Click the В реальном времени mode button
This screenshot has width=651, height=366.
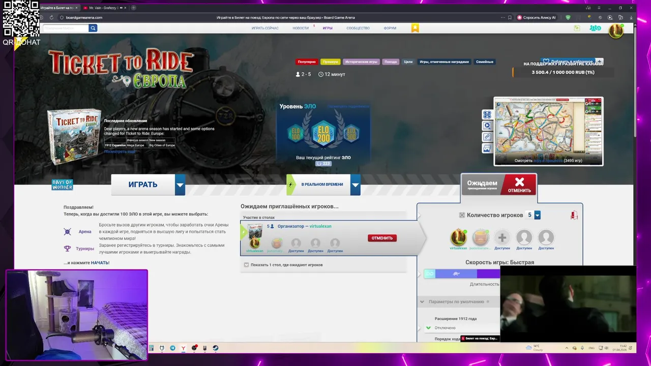tap(318, 185)
